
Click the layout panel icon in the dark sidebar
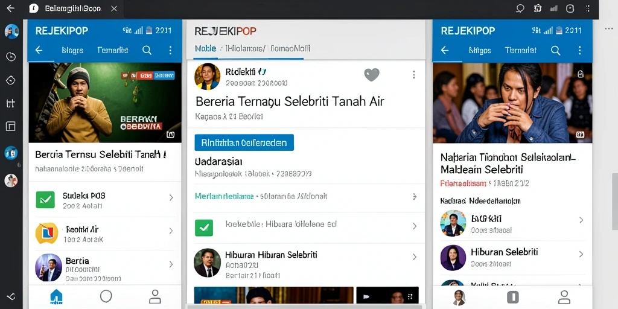pos(11,126)
